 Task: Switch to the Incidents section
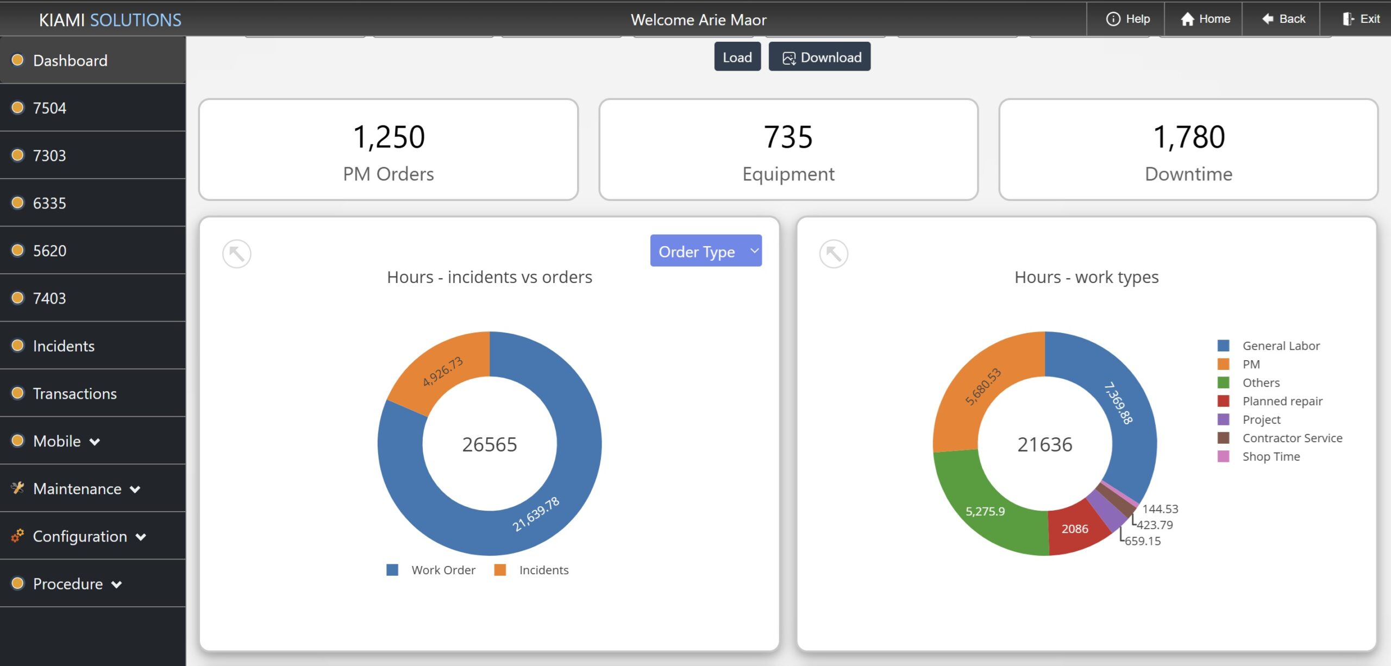coord(64,345)
